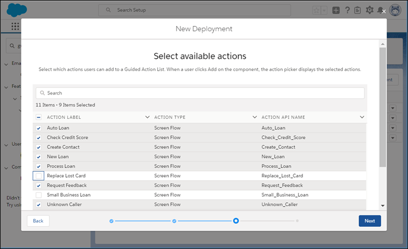The image size is (408, 249).
Task: Select the current third progress step
Action: pos(236,221)
